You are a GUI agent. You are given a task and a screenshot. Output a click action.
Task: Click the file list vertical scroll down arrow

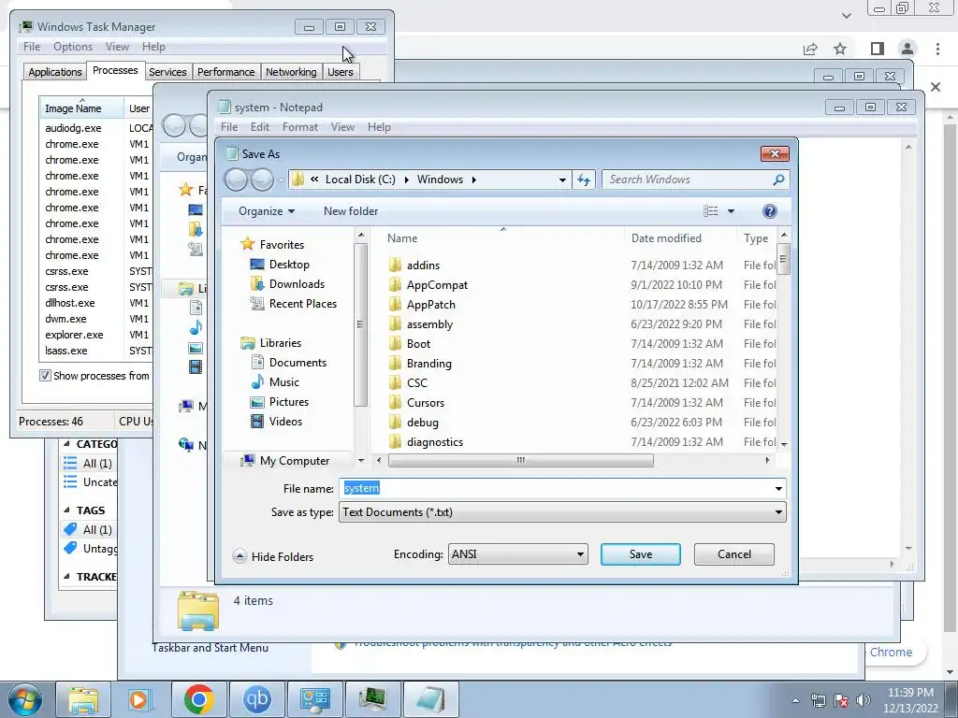pos(784,444)
